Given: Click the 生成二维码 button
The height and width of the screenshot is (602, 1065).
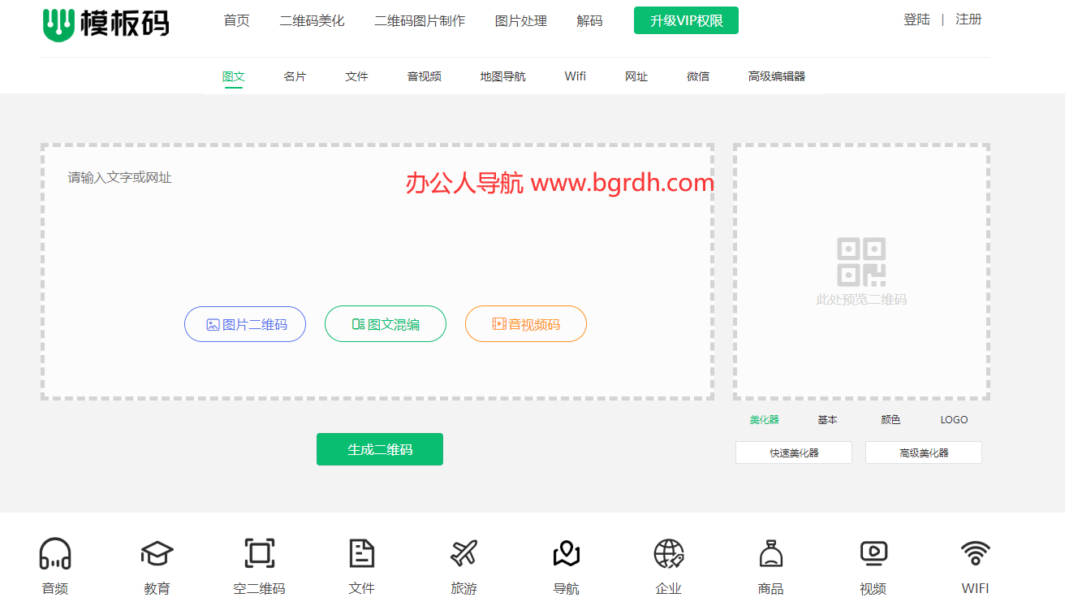Looking at the screenshot, I should coord(379,449).
